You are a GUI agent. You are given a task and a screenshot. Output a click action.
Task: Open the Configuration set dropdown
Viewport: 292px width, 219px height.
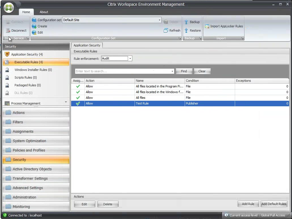tap(159, 20)
